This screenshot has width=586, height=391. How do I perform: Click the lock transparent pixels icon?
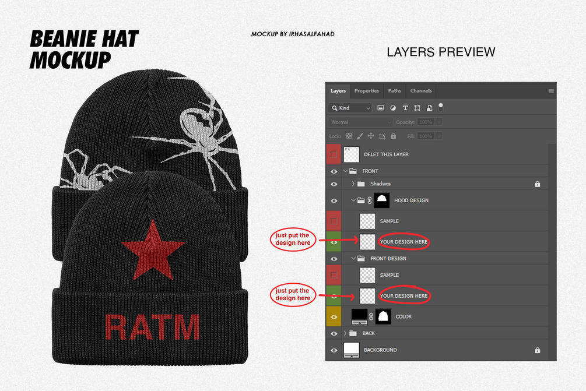point(349,136)
